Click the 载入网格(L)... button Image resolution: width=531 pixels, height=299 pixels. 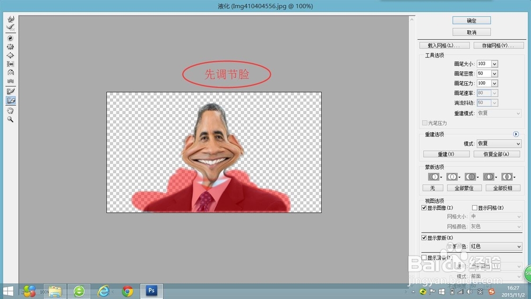(444, 45)
